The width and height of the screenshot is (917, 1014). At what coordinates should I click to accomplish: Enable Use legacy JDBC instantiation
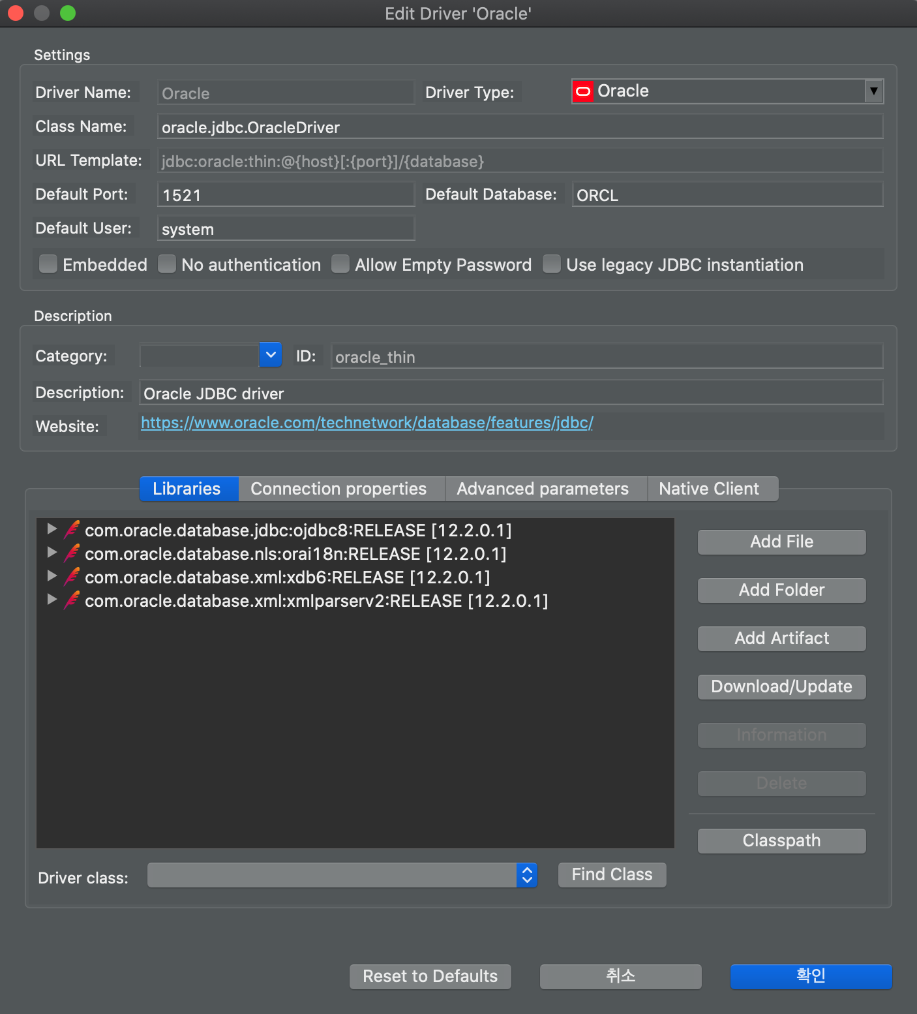coord(552,264)
